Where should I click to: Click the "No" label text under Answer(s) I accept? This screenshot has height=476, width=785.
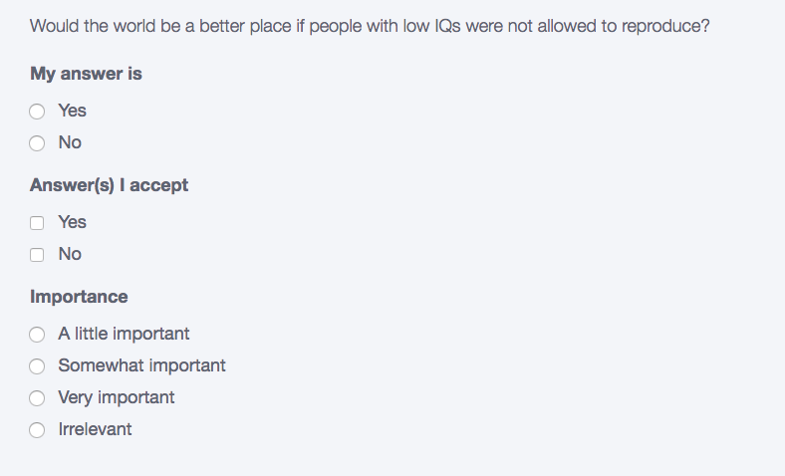[x=70, y=254]
